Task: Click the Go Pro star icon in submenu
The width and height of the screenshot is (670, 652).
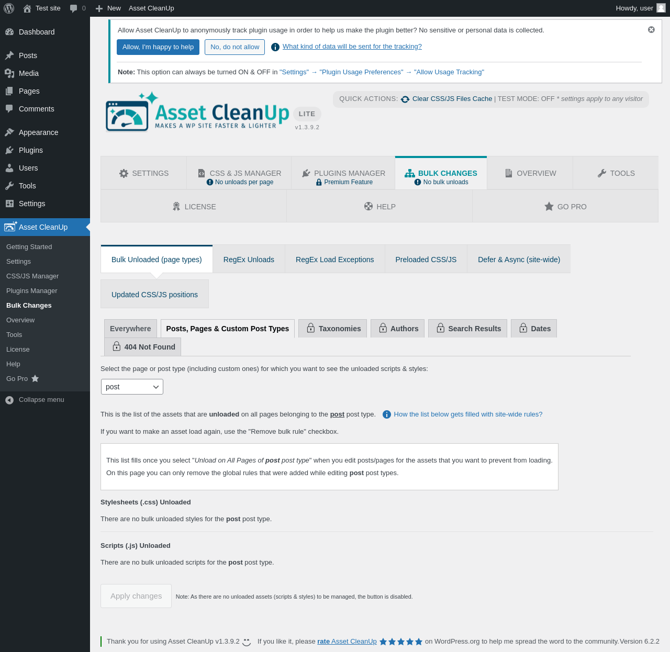Action: 35,378
